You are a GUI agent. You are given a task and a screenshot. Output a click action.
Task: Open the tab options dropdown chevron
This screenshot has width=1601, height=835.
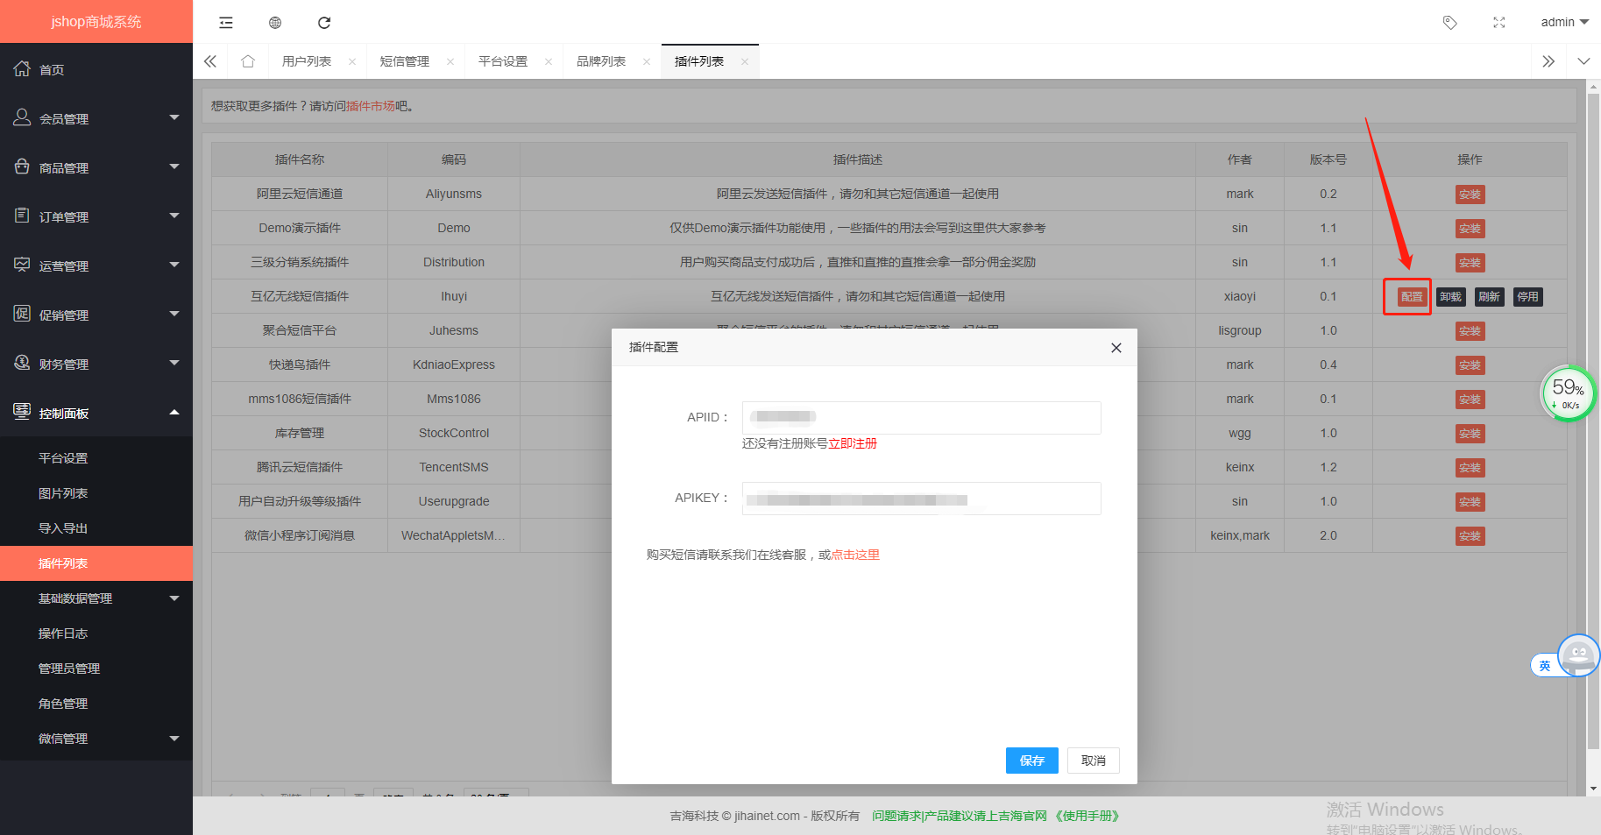pyautogui.click(x=1583, y=61)
